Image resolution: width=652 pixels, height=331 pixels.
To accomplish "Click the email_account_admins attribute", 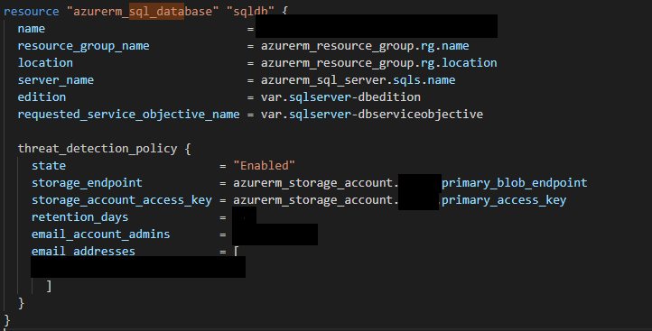I will pyautogui.click(x=100, y=234).
